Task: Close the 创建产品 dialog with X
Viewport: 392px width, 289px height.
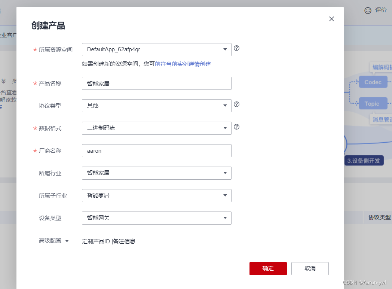Action: click(x=331, y=19)
